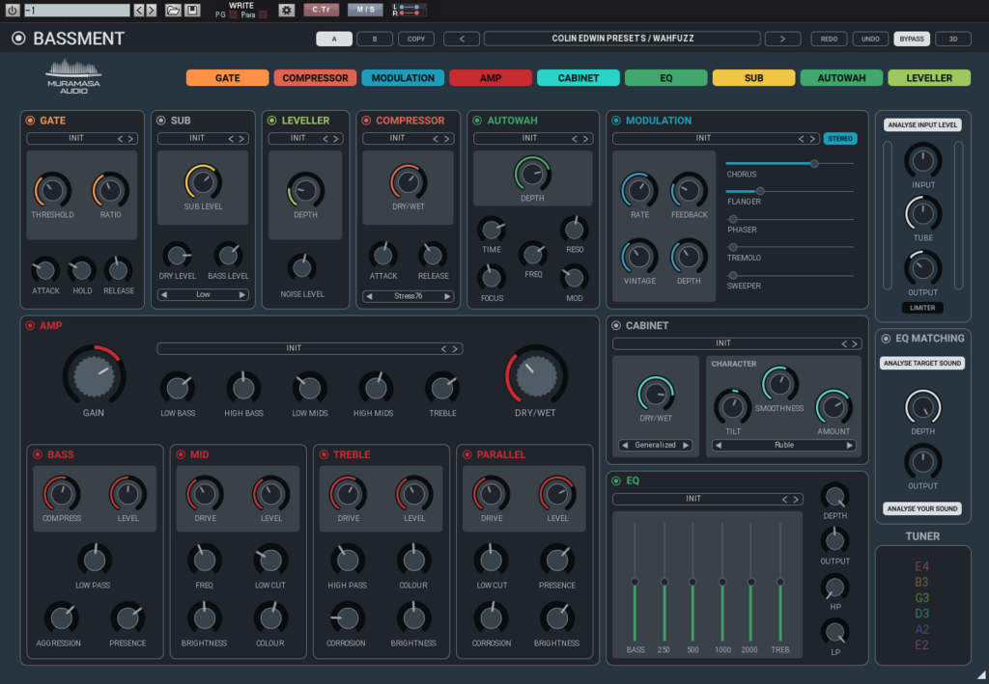Image resolution: width=989 pixels, height=684 pixels.
Task: Click the EQ BASS band fader
Action: tap(635, 582)
